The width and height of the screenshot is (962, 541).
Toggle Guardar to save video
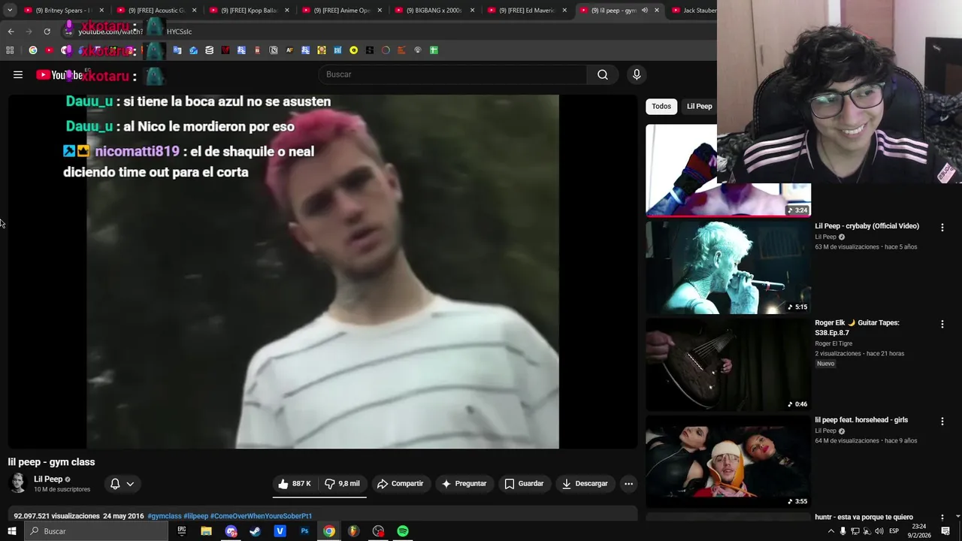coord(524,484)
